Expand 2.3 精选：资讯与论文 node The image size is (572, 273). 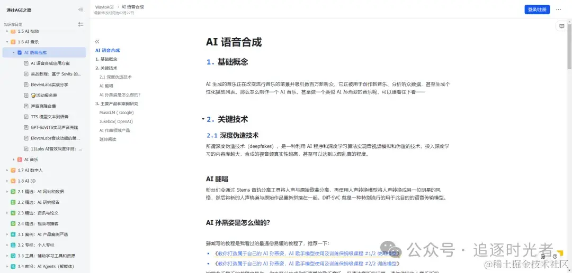[x=7, y=213]
